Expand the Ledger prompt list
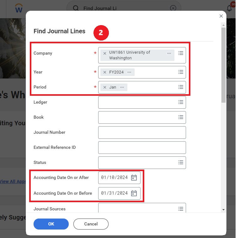245x238 pixels. pyautogui.click(x=180, y=102)
